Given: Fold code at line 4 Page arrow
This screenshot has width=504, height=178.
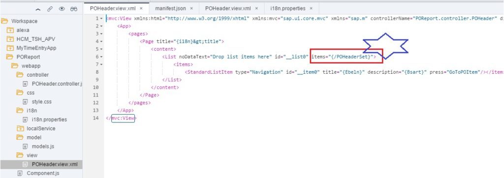Looking at the screenshot, I should (101, 41).
